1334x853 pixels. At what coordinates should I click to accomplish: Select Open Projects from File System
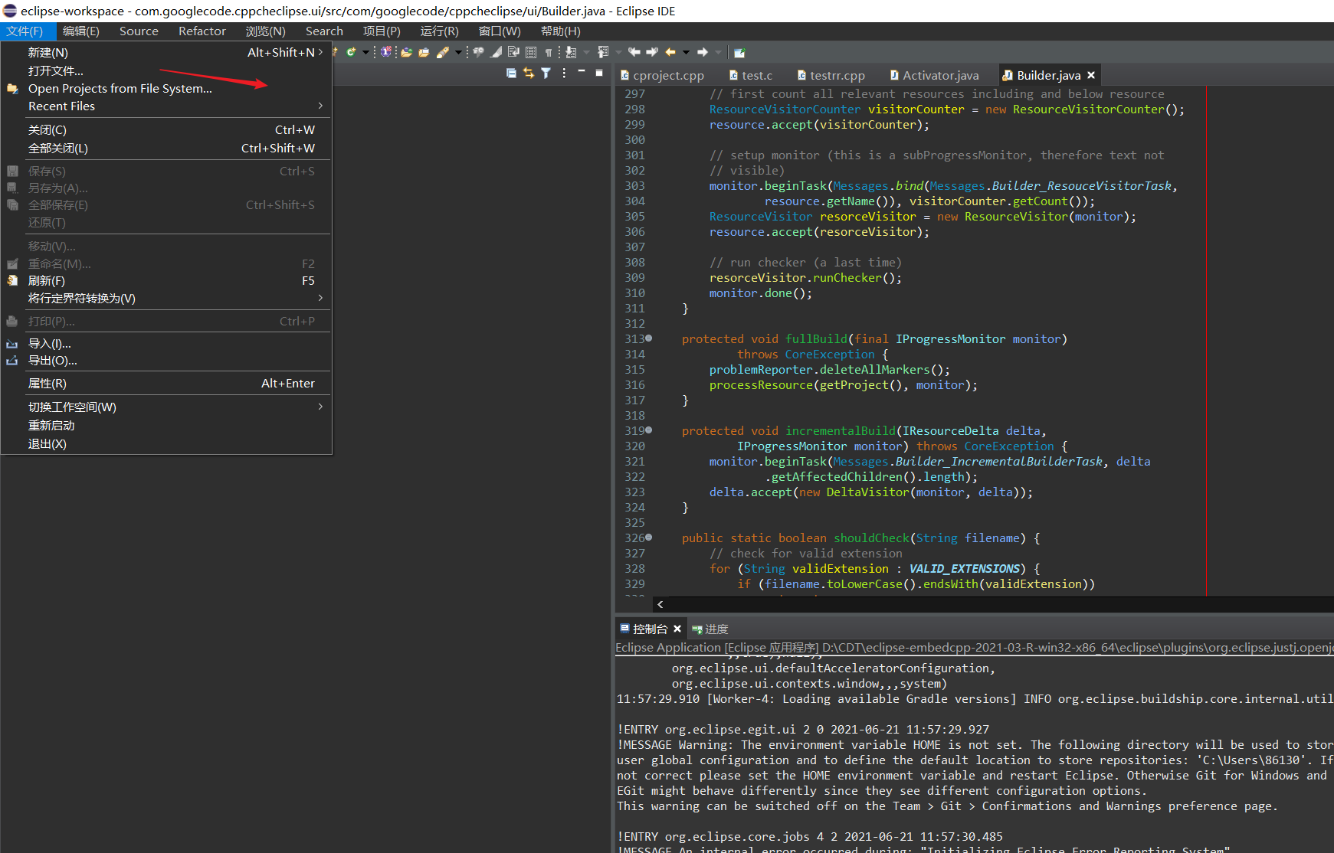click(120, 89)
